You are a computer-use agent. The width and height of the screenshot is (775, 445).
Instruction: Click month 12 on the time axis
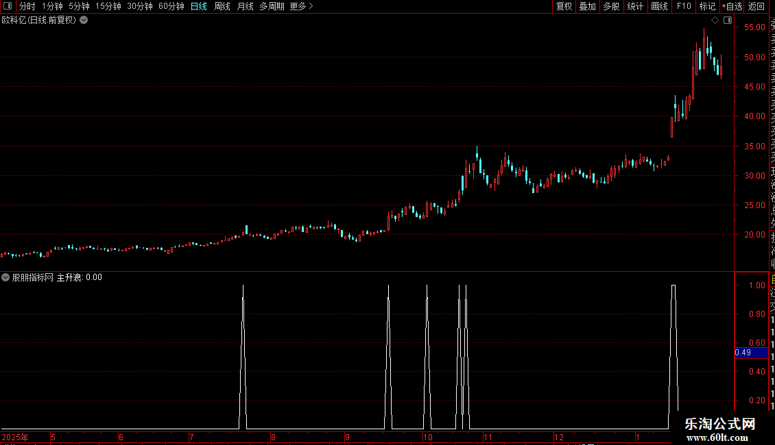[x=559, y=437]
